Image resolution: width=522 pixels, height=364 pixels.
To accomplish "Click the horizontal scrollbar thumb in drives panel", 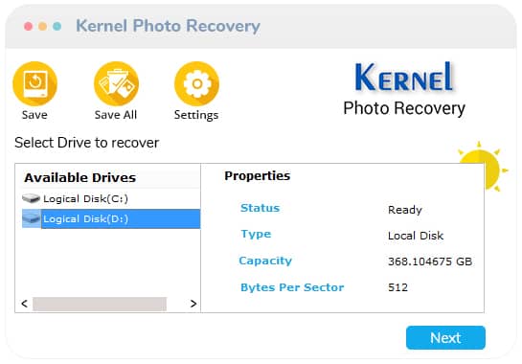I will 100,304.
